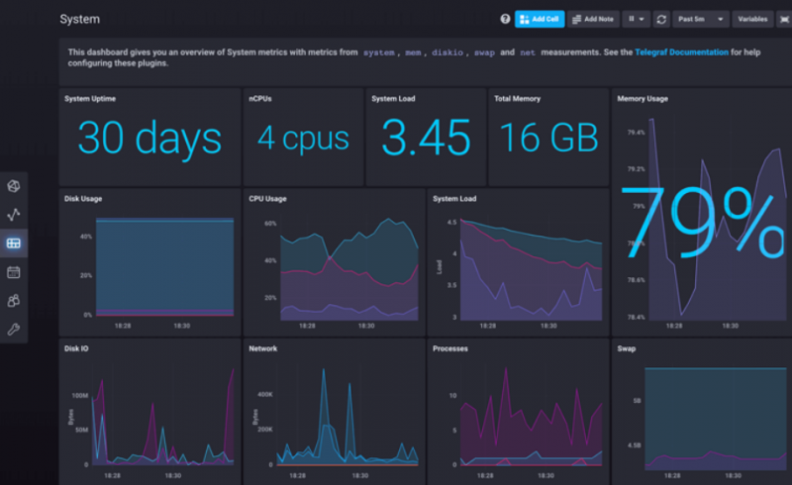
Task: Select the Dashboards icon in sidebar
Action: click(x=14, y=242)
